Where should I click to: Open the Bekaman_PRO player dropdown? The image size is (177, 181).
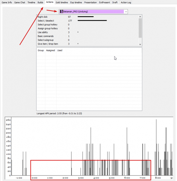[x=93, y=12]
